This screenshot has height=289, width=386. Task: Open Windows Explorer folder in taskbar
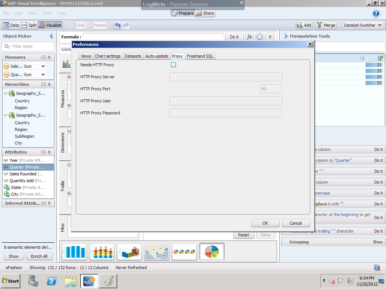click(x=70, y=281)
